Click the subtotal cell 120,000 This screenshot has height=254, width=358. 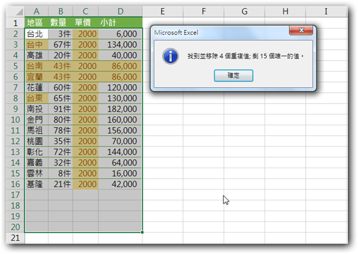pos(121,87)
